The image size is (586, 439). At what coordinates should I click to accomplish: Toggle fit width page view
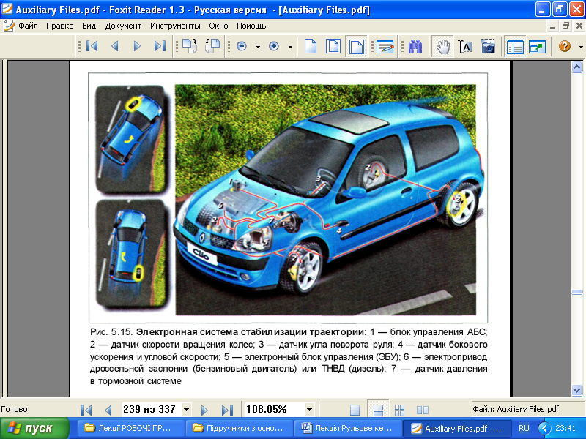coord(356,46)
